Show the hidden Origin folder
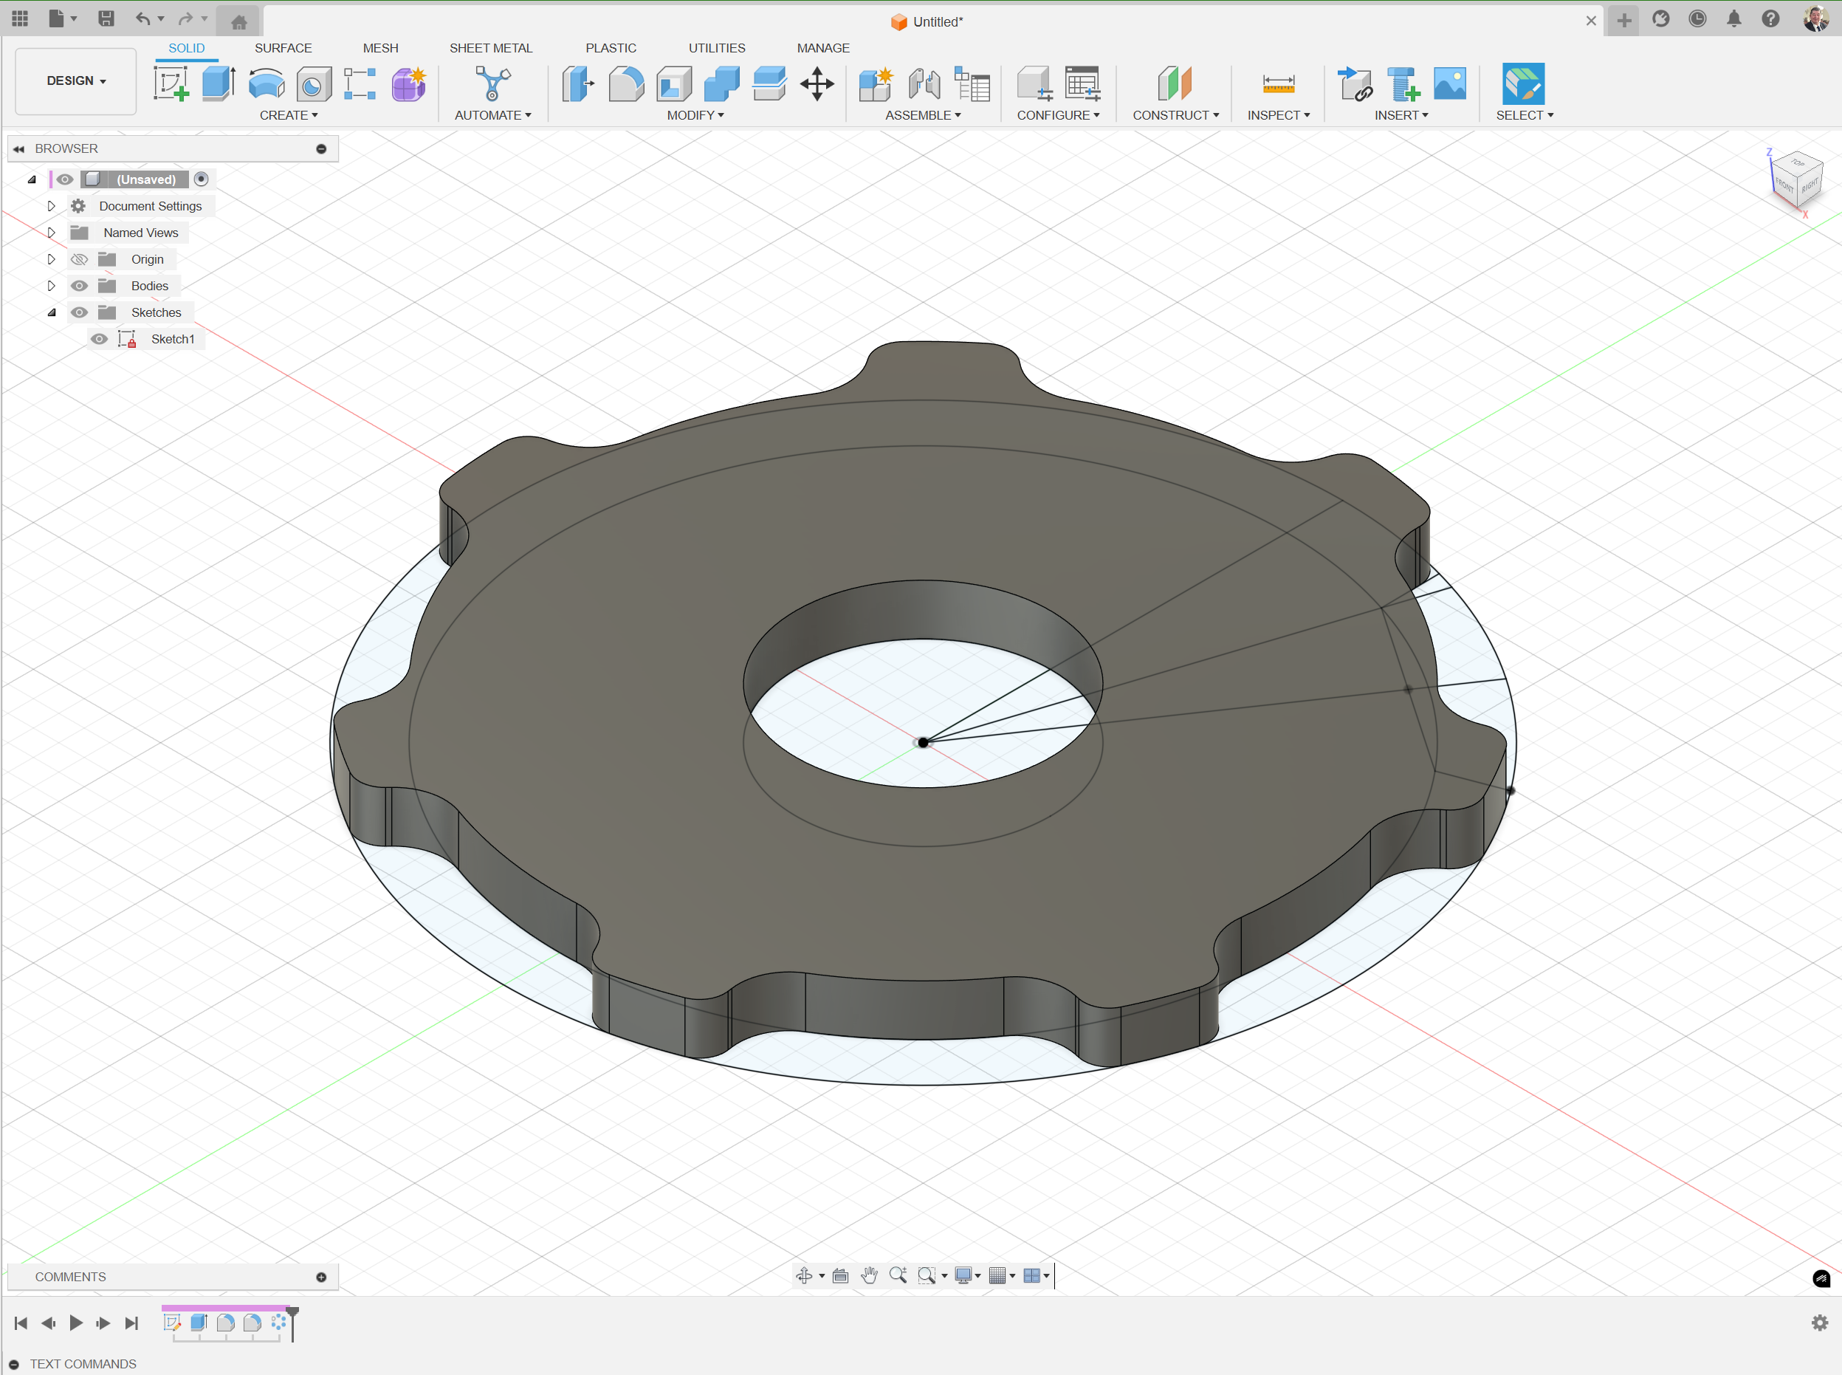The image size is (1842, 1375). point(79,259)
